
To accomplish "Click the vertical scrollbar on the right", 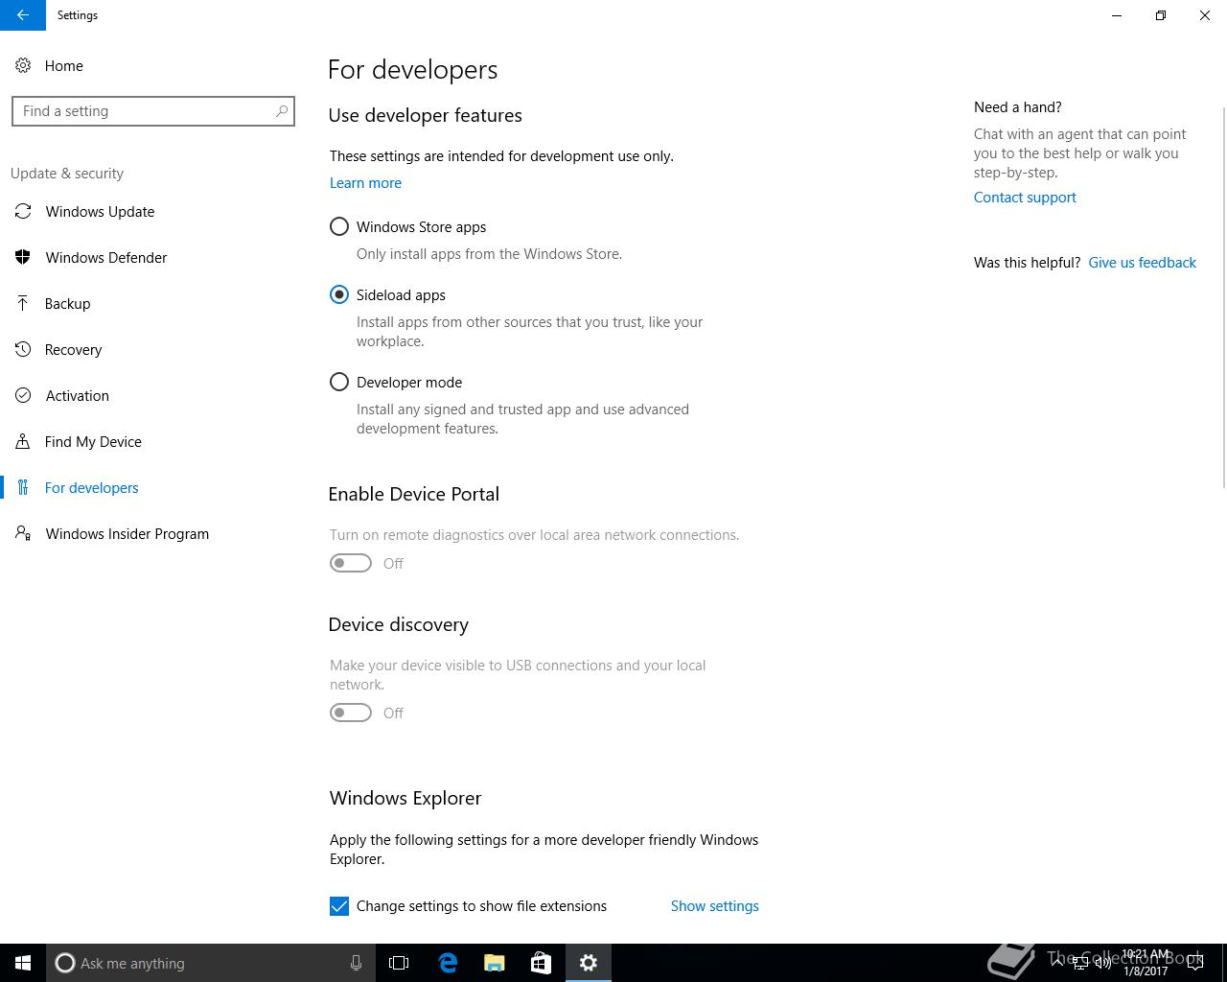I will 1223,297.
